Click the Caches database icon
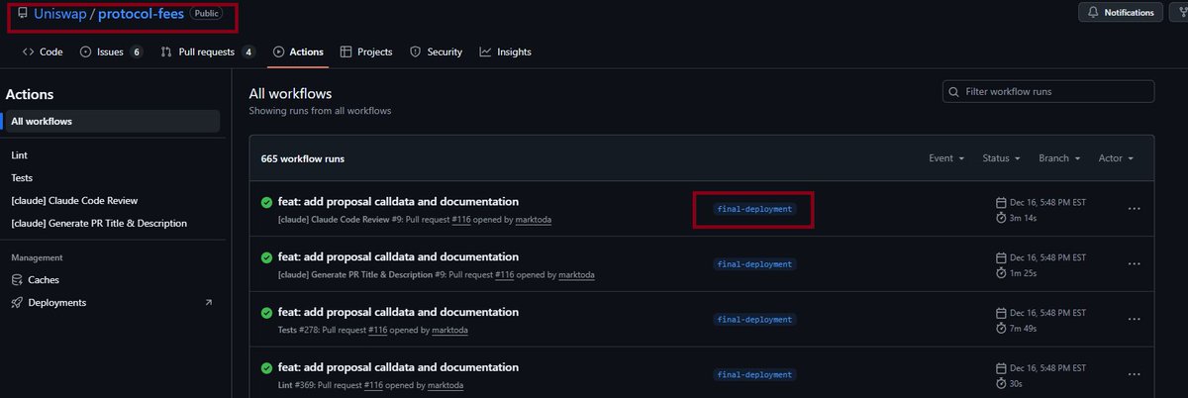1188x398 pixels. click(17, 280)
